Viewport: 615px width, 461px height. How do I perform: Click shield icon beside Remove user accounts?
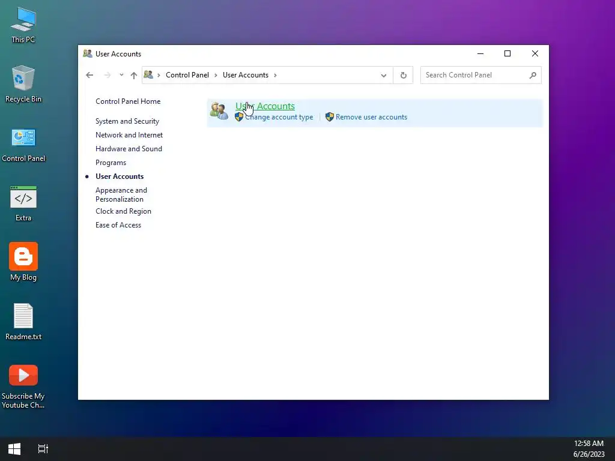[x=330, y=117]
